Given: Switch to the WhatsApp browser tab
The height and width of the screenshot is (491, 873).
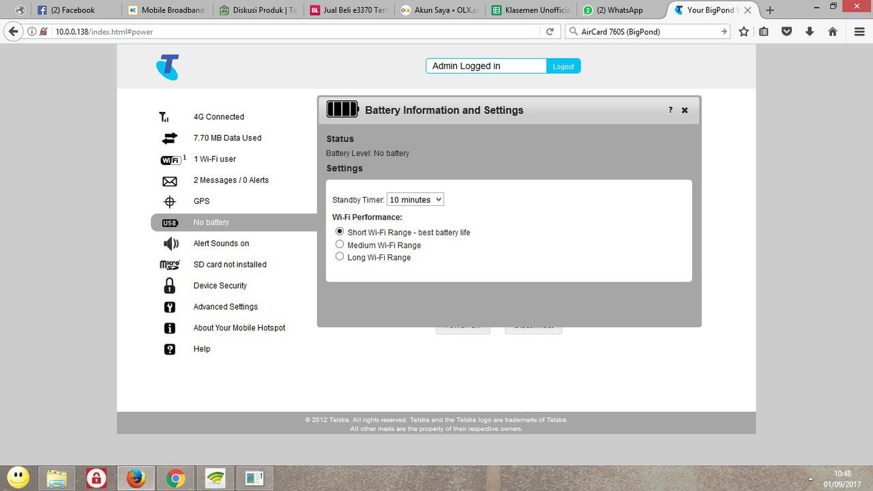Looking at the screenshot, I should click(619, 10).
